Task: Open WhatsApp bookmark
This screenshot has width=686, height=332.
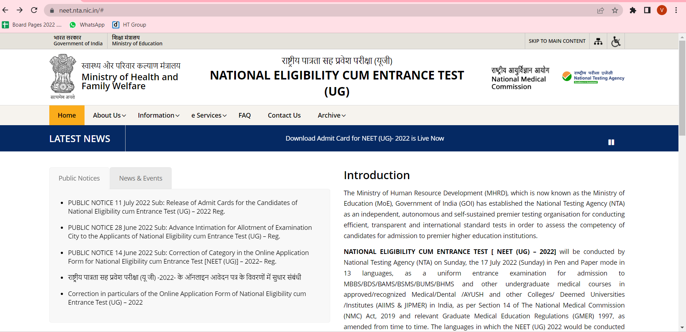Action: [87, 25]
